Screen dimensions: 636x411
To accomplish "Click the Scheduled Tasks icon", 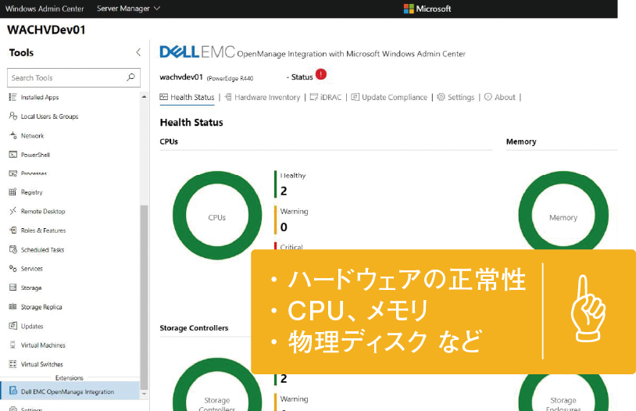I will pos(13,249).
